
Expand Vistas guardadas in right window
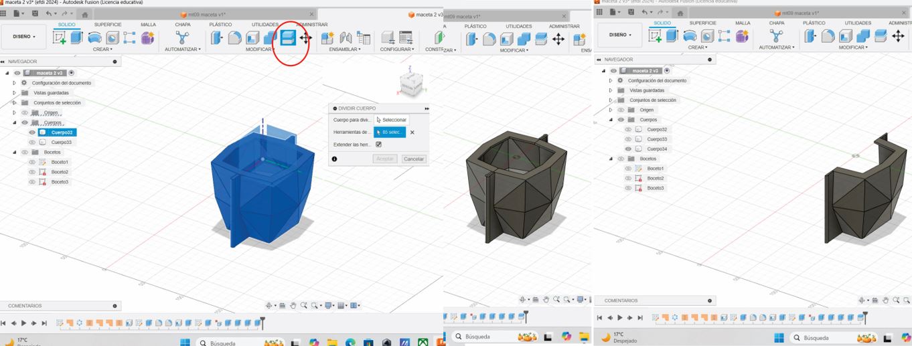point(611,90)
